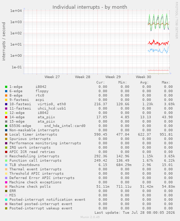180x221 pixels.
Task: Click the brown Local timer interrupts swatch
Action: click(6, 135)
